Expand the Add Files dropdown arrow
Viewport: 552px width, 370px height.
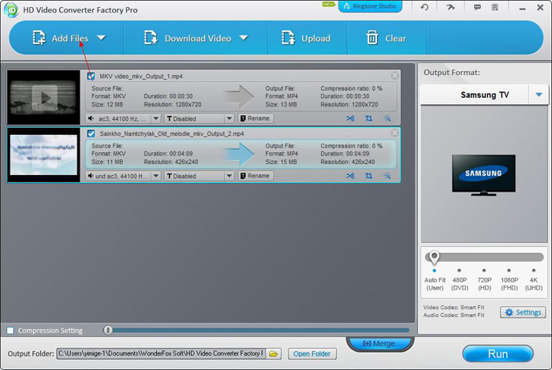(102, 38)
